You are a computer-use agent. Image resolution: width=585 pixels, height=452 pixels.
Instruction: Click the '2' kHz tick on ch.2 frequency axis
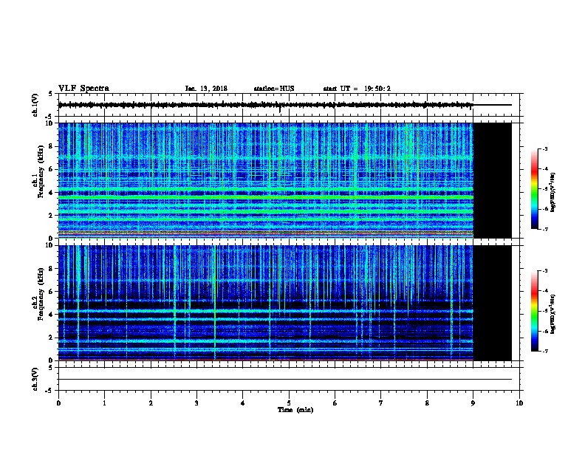pyautogui.click(x=51, y=338)
